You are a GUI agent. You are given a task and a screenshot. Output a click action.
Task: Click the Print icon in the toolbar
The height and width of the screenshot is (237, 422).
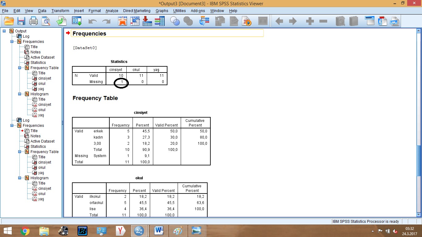tap(33, 21)
